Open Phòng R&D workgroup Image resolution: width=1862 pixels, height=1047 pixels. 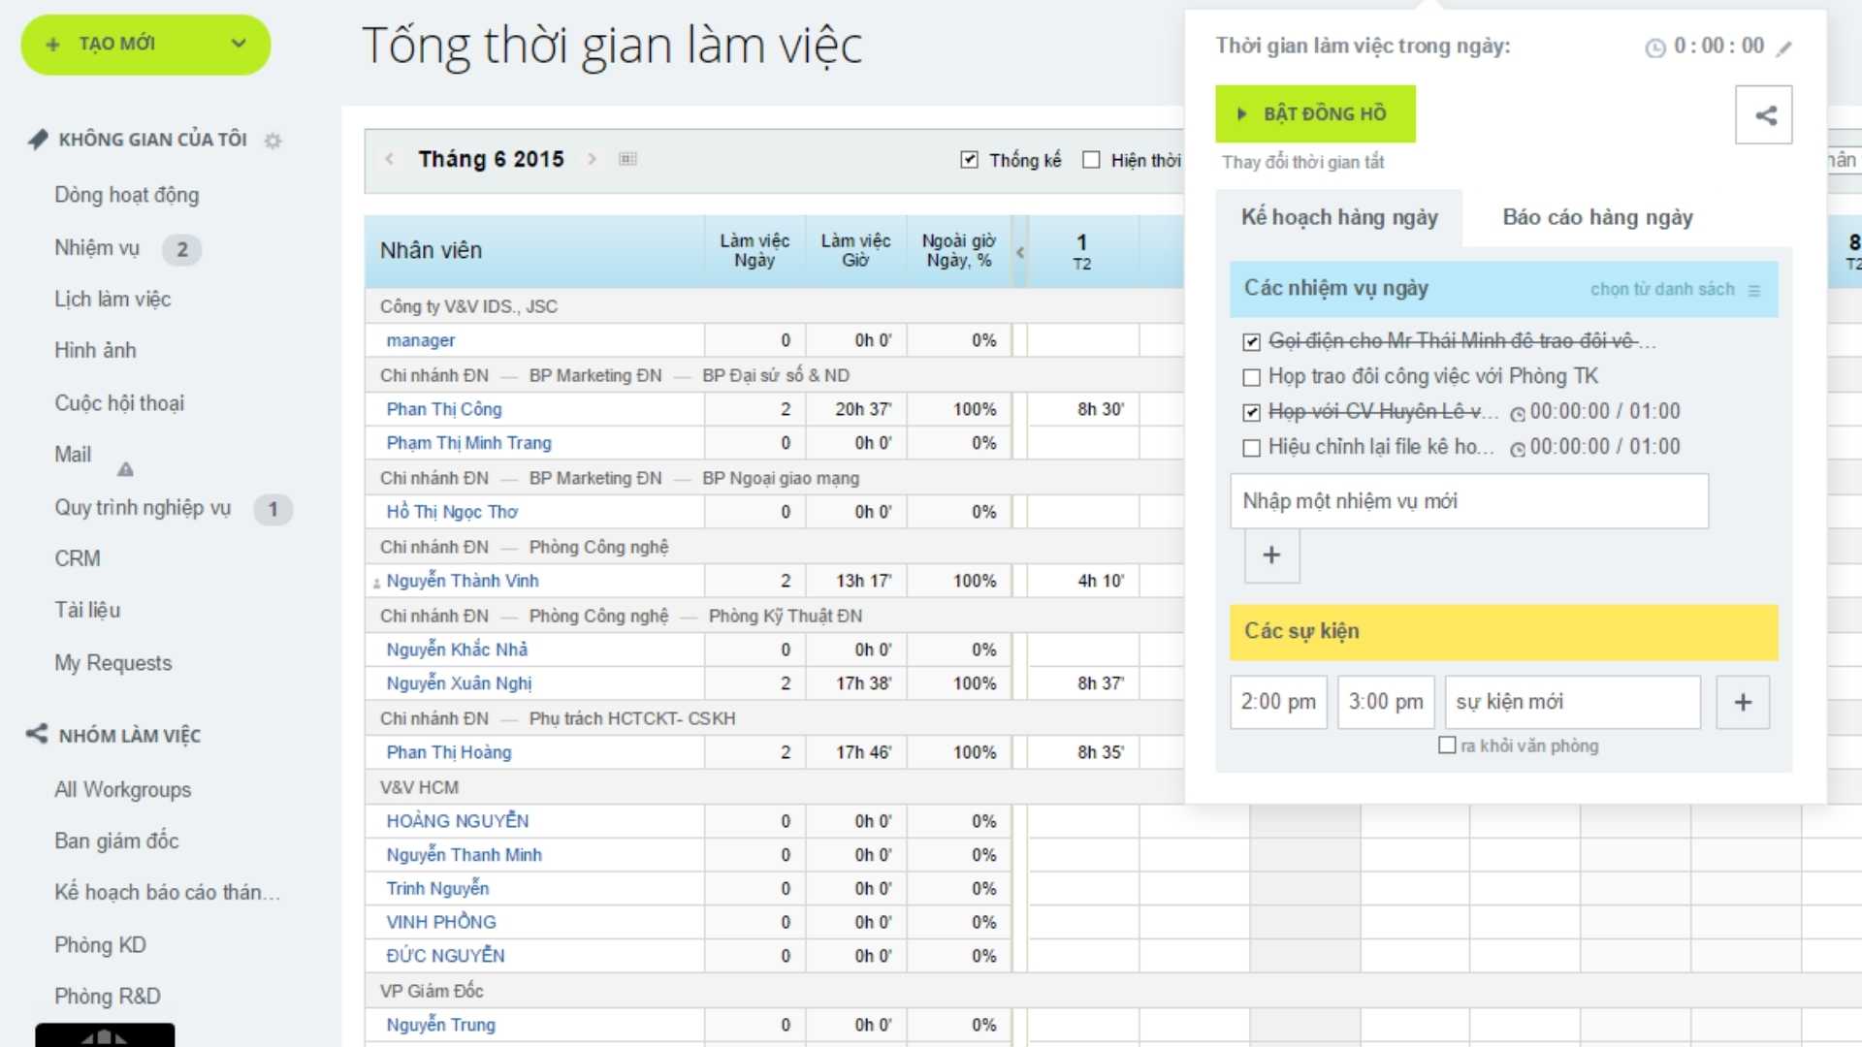107,997
